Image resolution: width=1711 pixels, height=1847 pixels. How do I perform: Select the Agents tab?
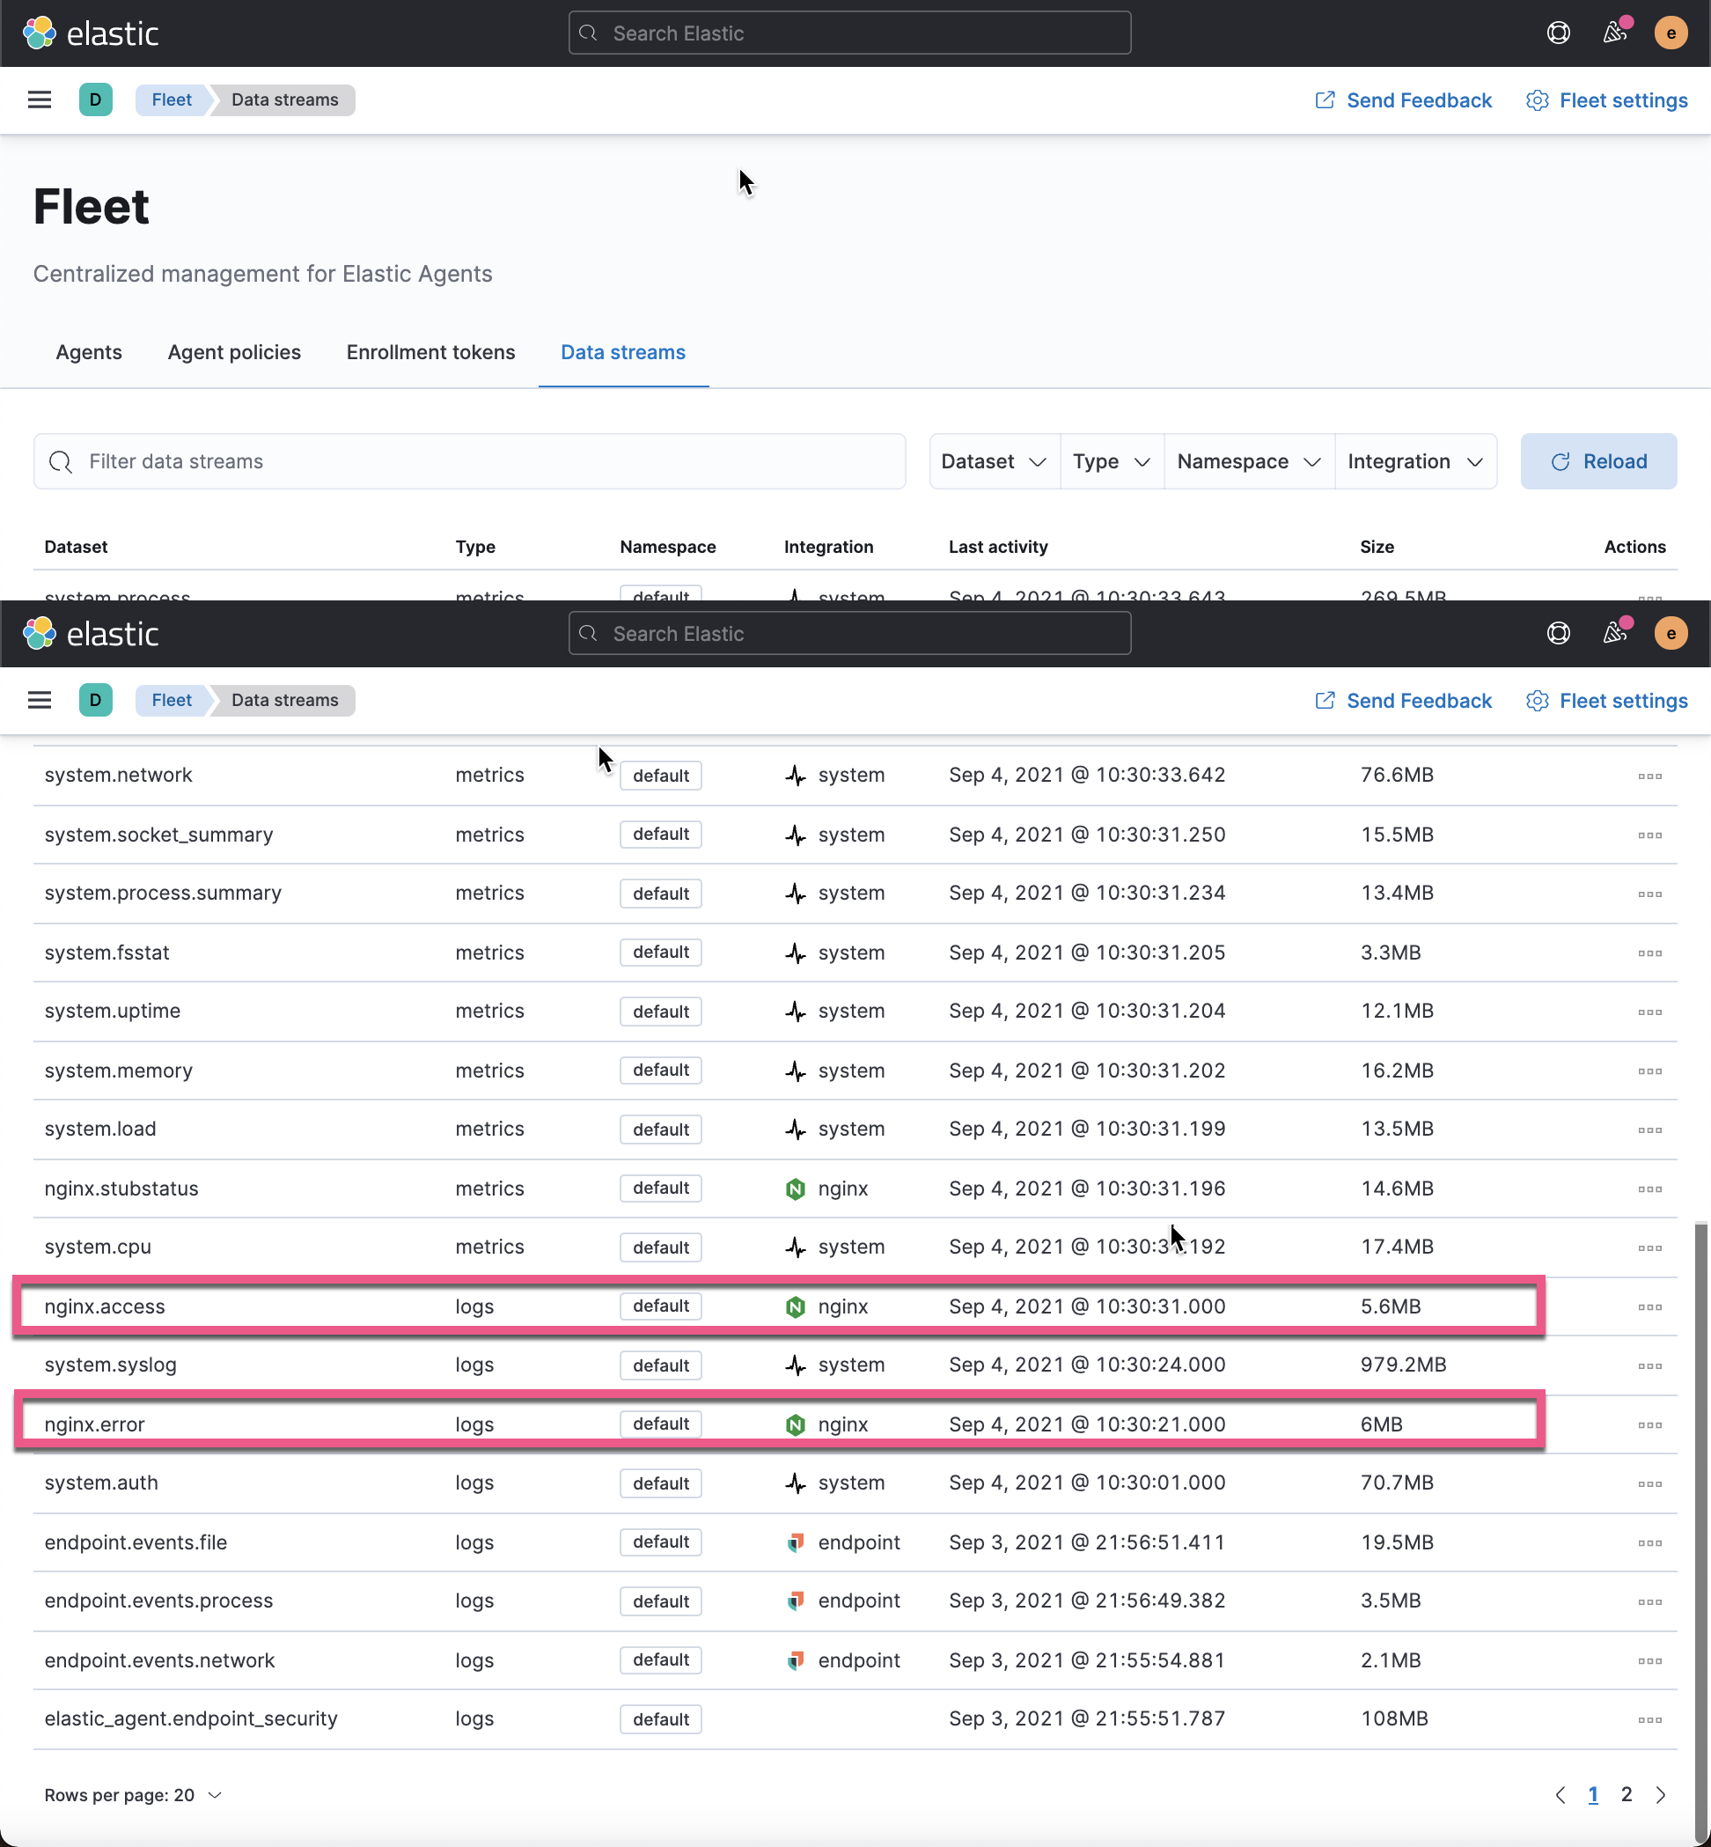(x=88, y=350)
